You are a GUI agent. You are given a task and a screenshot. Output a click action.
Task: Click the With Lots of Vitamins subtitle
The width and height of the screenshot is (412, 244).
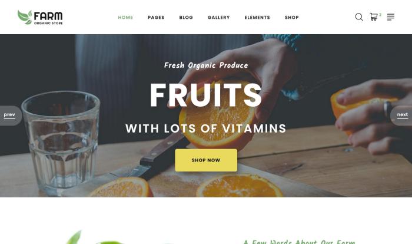pyautogui.click(x=206, y=128)
